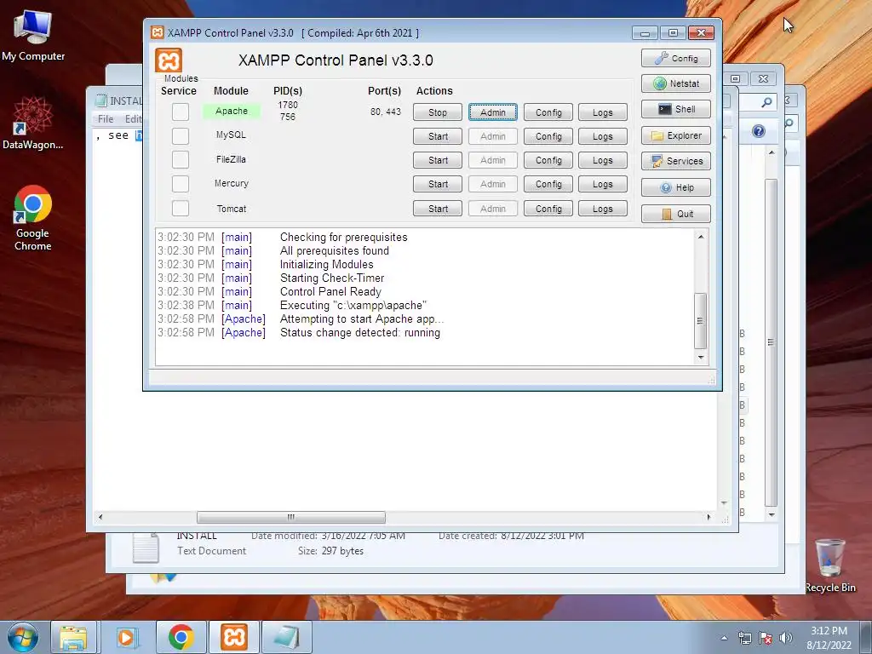Screen dimensions: 872x654
Task: Open the Tomcat Config dropdown
Action: click(548, 209)
